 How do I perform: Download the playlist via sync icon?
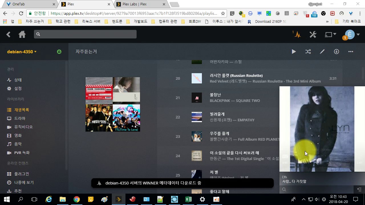[336, 52]
